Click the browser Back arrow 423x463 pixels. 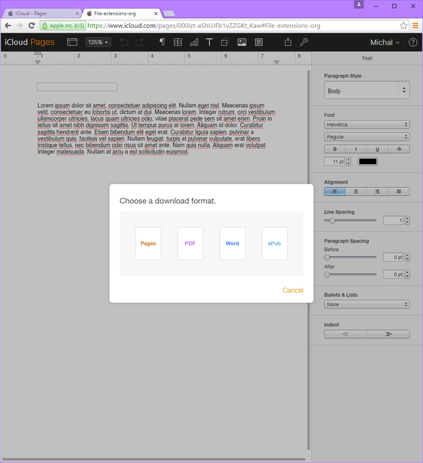pos(8,26)
